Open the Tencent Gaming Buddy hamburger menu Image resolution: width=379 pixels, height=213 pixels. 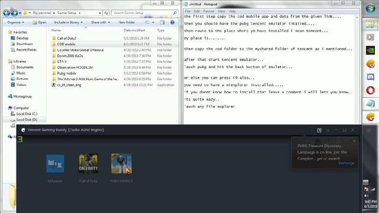(x=327, y=130)
